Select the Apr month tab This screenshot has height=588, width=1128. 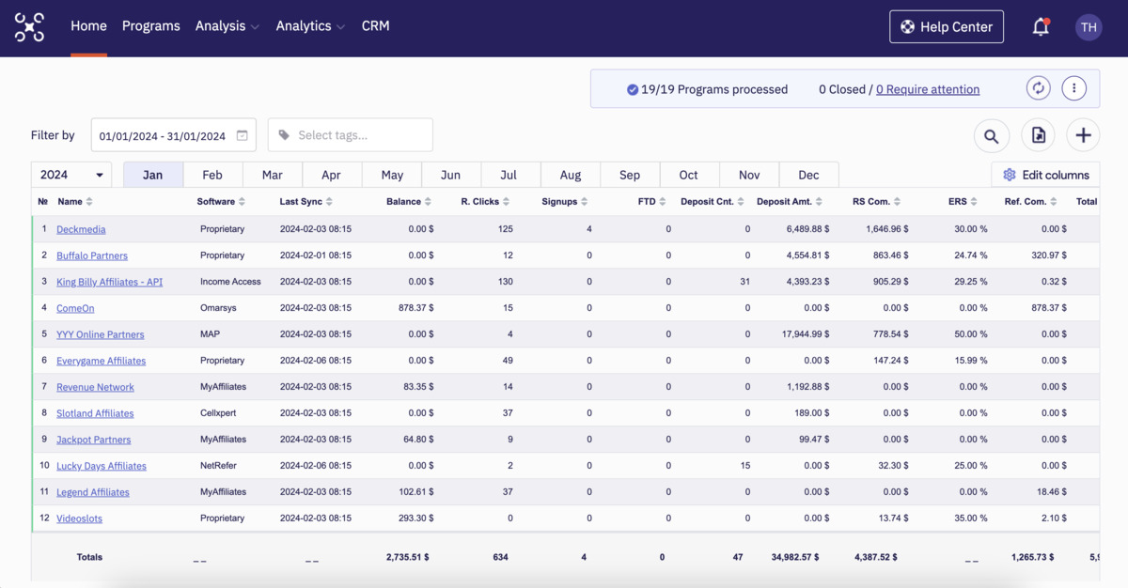[332, 175]
